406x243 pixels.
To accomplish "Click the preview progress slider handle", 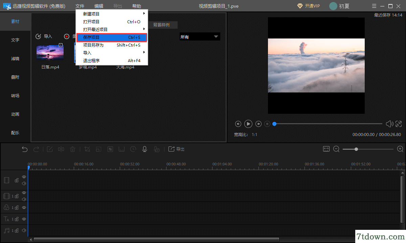I will pyautogui.click(x=274, y=124).
